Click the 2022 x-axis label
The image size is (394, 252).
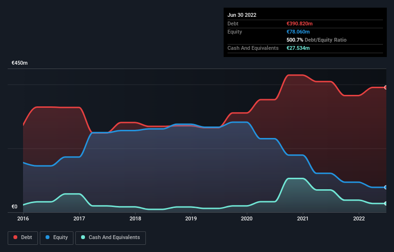click(x=359, y=218)
